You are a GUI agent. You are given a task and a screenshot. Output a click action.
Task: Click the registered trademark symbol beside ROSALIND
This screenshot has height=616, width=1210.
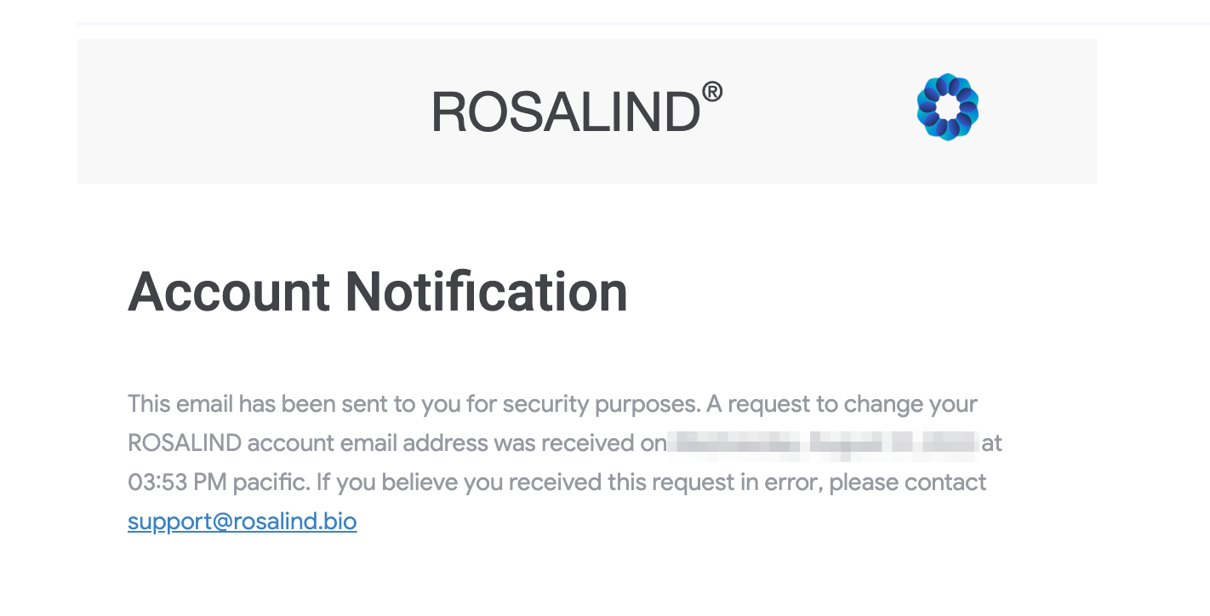point(712,91)
